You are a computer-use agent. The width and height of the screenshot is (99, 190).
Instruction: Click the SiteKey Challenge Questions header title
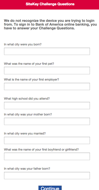click(x=50, y=4)
